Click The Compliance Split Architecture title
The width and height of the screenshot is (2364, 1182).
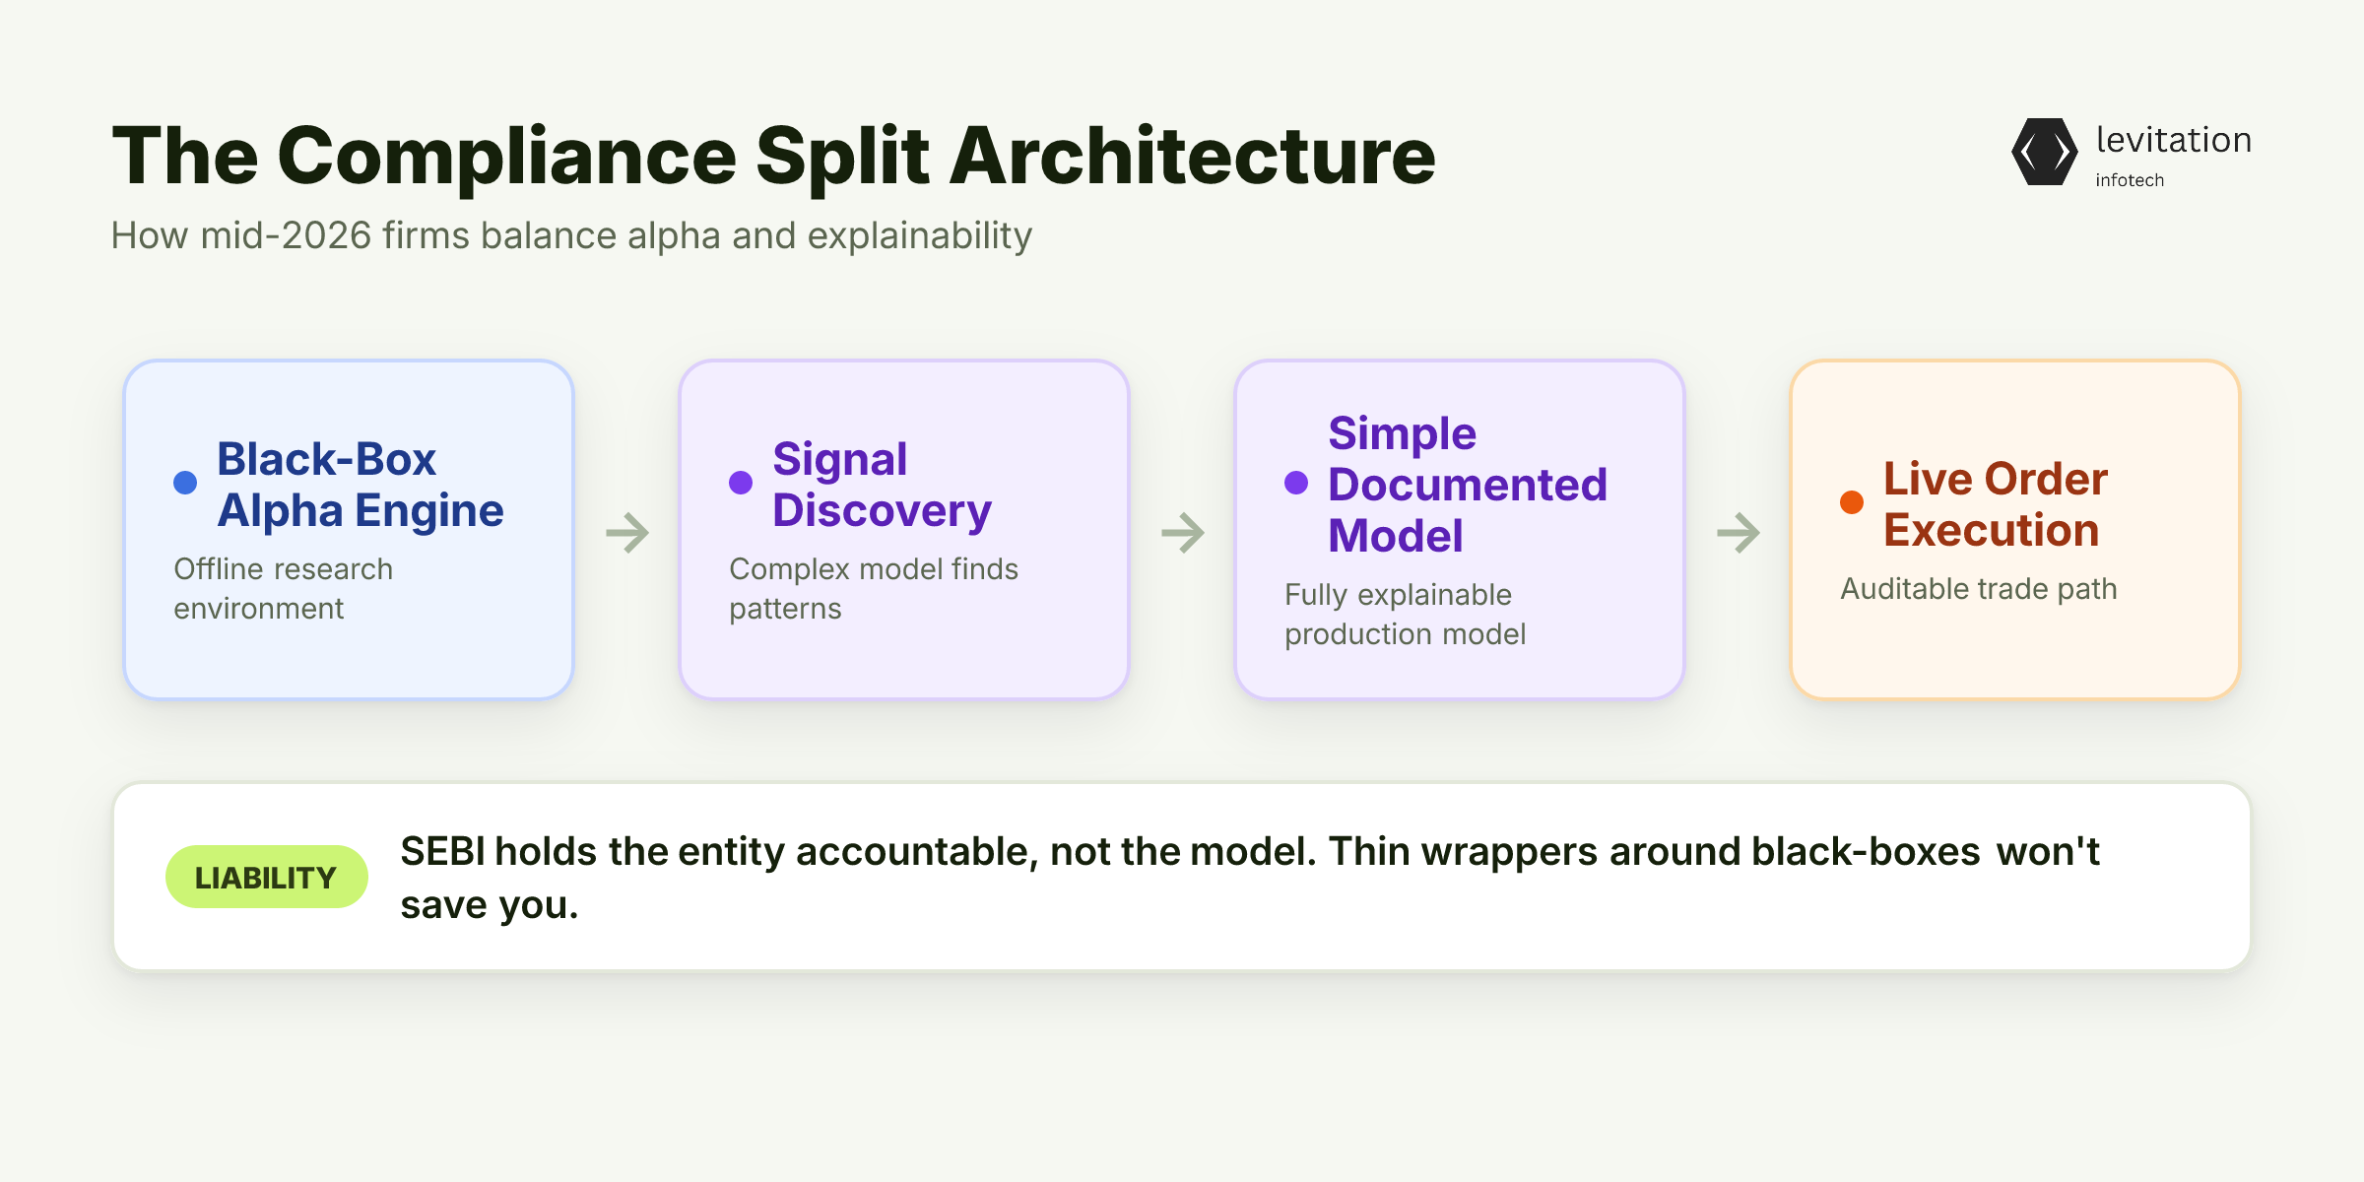click(x=774, y=156)
